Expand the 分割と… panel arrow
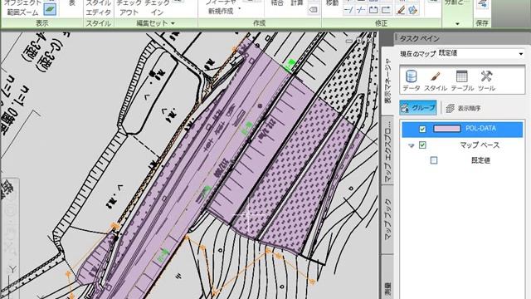 click(457, 24)
